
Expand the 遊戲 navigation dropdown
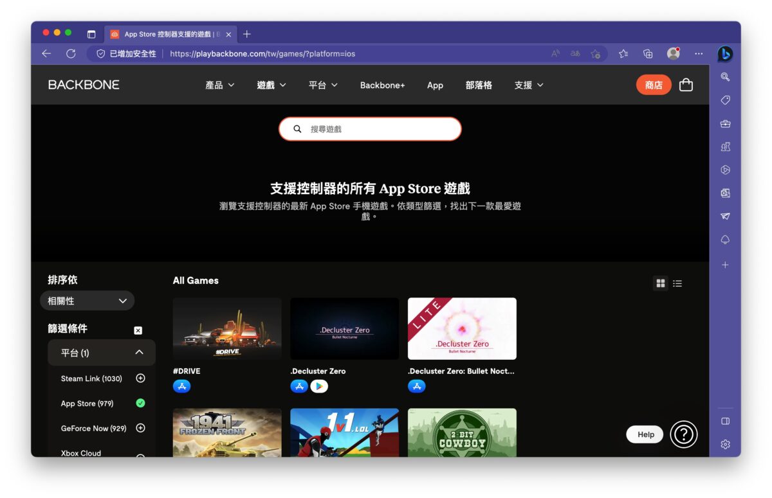point(271,85)
